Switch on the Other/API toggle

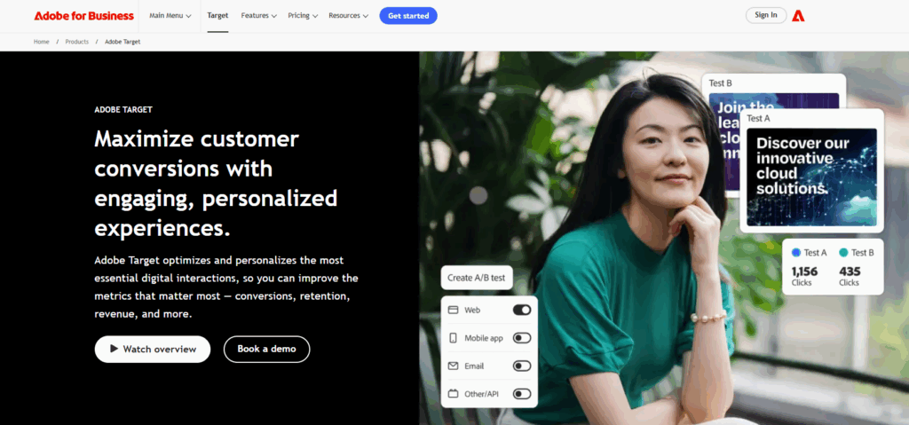pyautogui.click(x=522, y=394)
